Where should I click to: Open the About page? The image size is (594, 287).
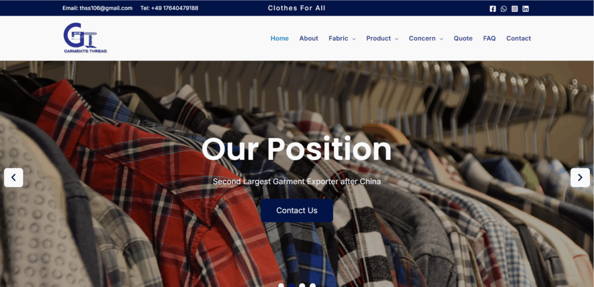tap(309, 39)
